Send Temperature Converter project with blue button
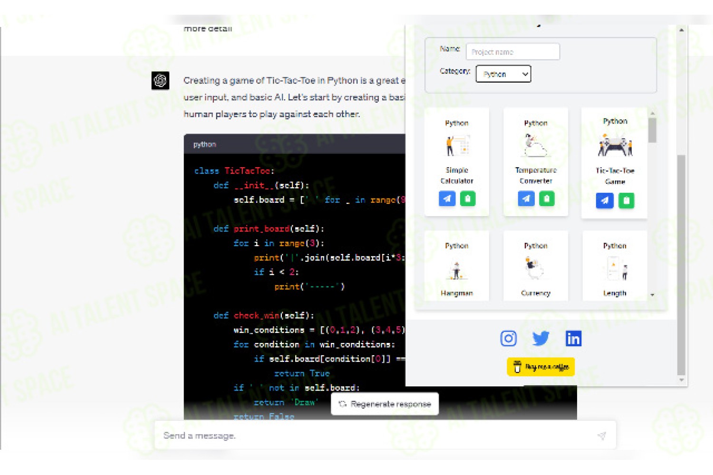Image resolution: width=713 pixels, height=475 pixels. click(x=526, y=199)
